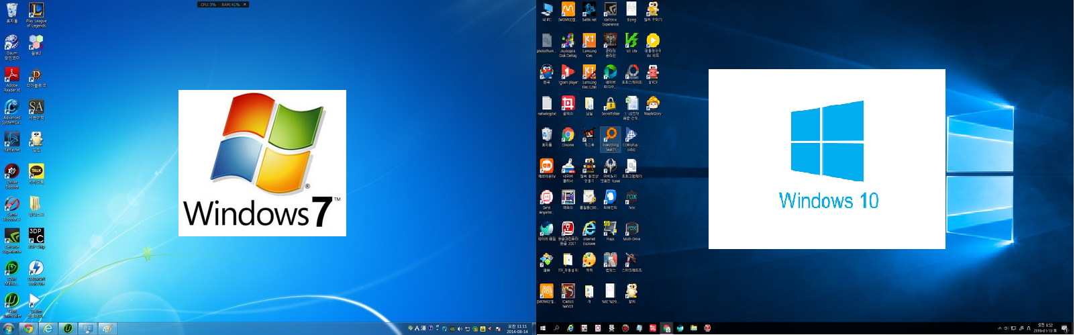
Task: Open Samsung Kies (Lite) shortcut
Action: tap(589, 77)
